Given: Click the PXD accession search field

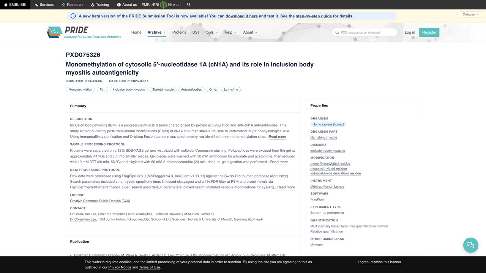Looking at the screenshot, I should point(364,33).
